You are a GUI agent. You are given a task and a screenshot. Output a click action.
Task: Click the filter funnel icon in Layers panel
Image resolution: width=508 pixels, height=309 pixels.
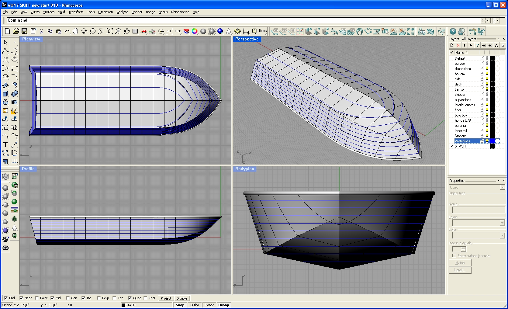click(477, 46)
